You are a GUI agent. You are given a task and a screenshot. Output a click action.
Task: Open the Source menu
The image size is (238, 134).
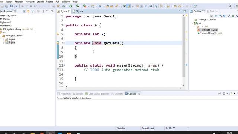tap(9, 1)
